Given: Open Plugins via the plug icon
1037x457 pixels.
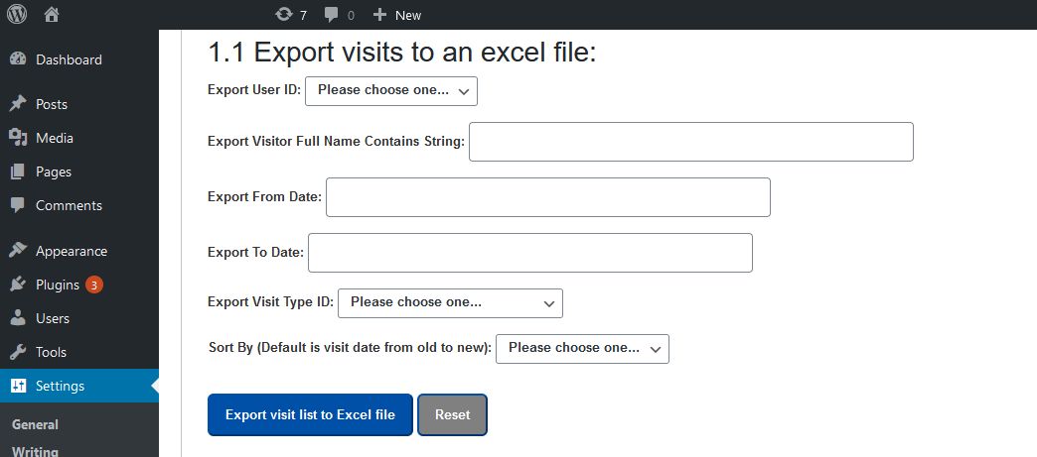Looking at the screenshot, I should coord(18,285).
